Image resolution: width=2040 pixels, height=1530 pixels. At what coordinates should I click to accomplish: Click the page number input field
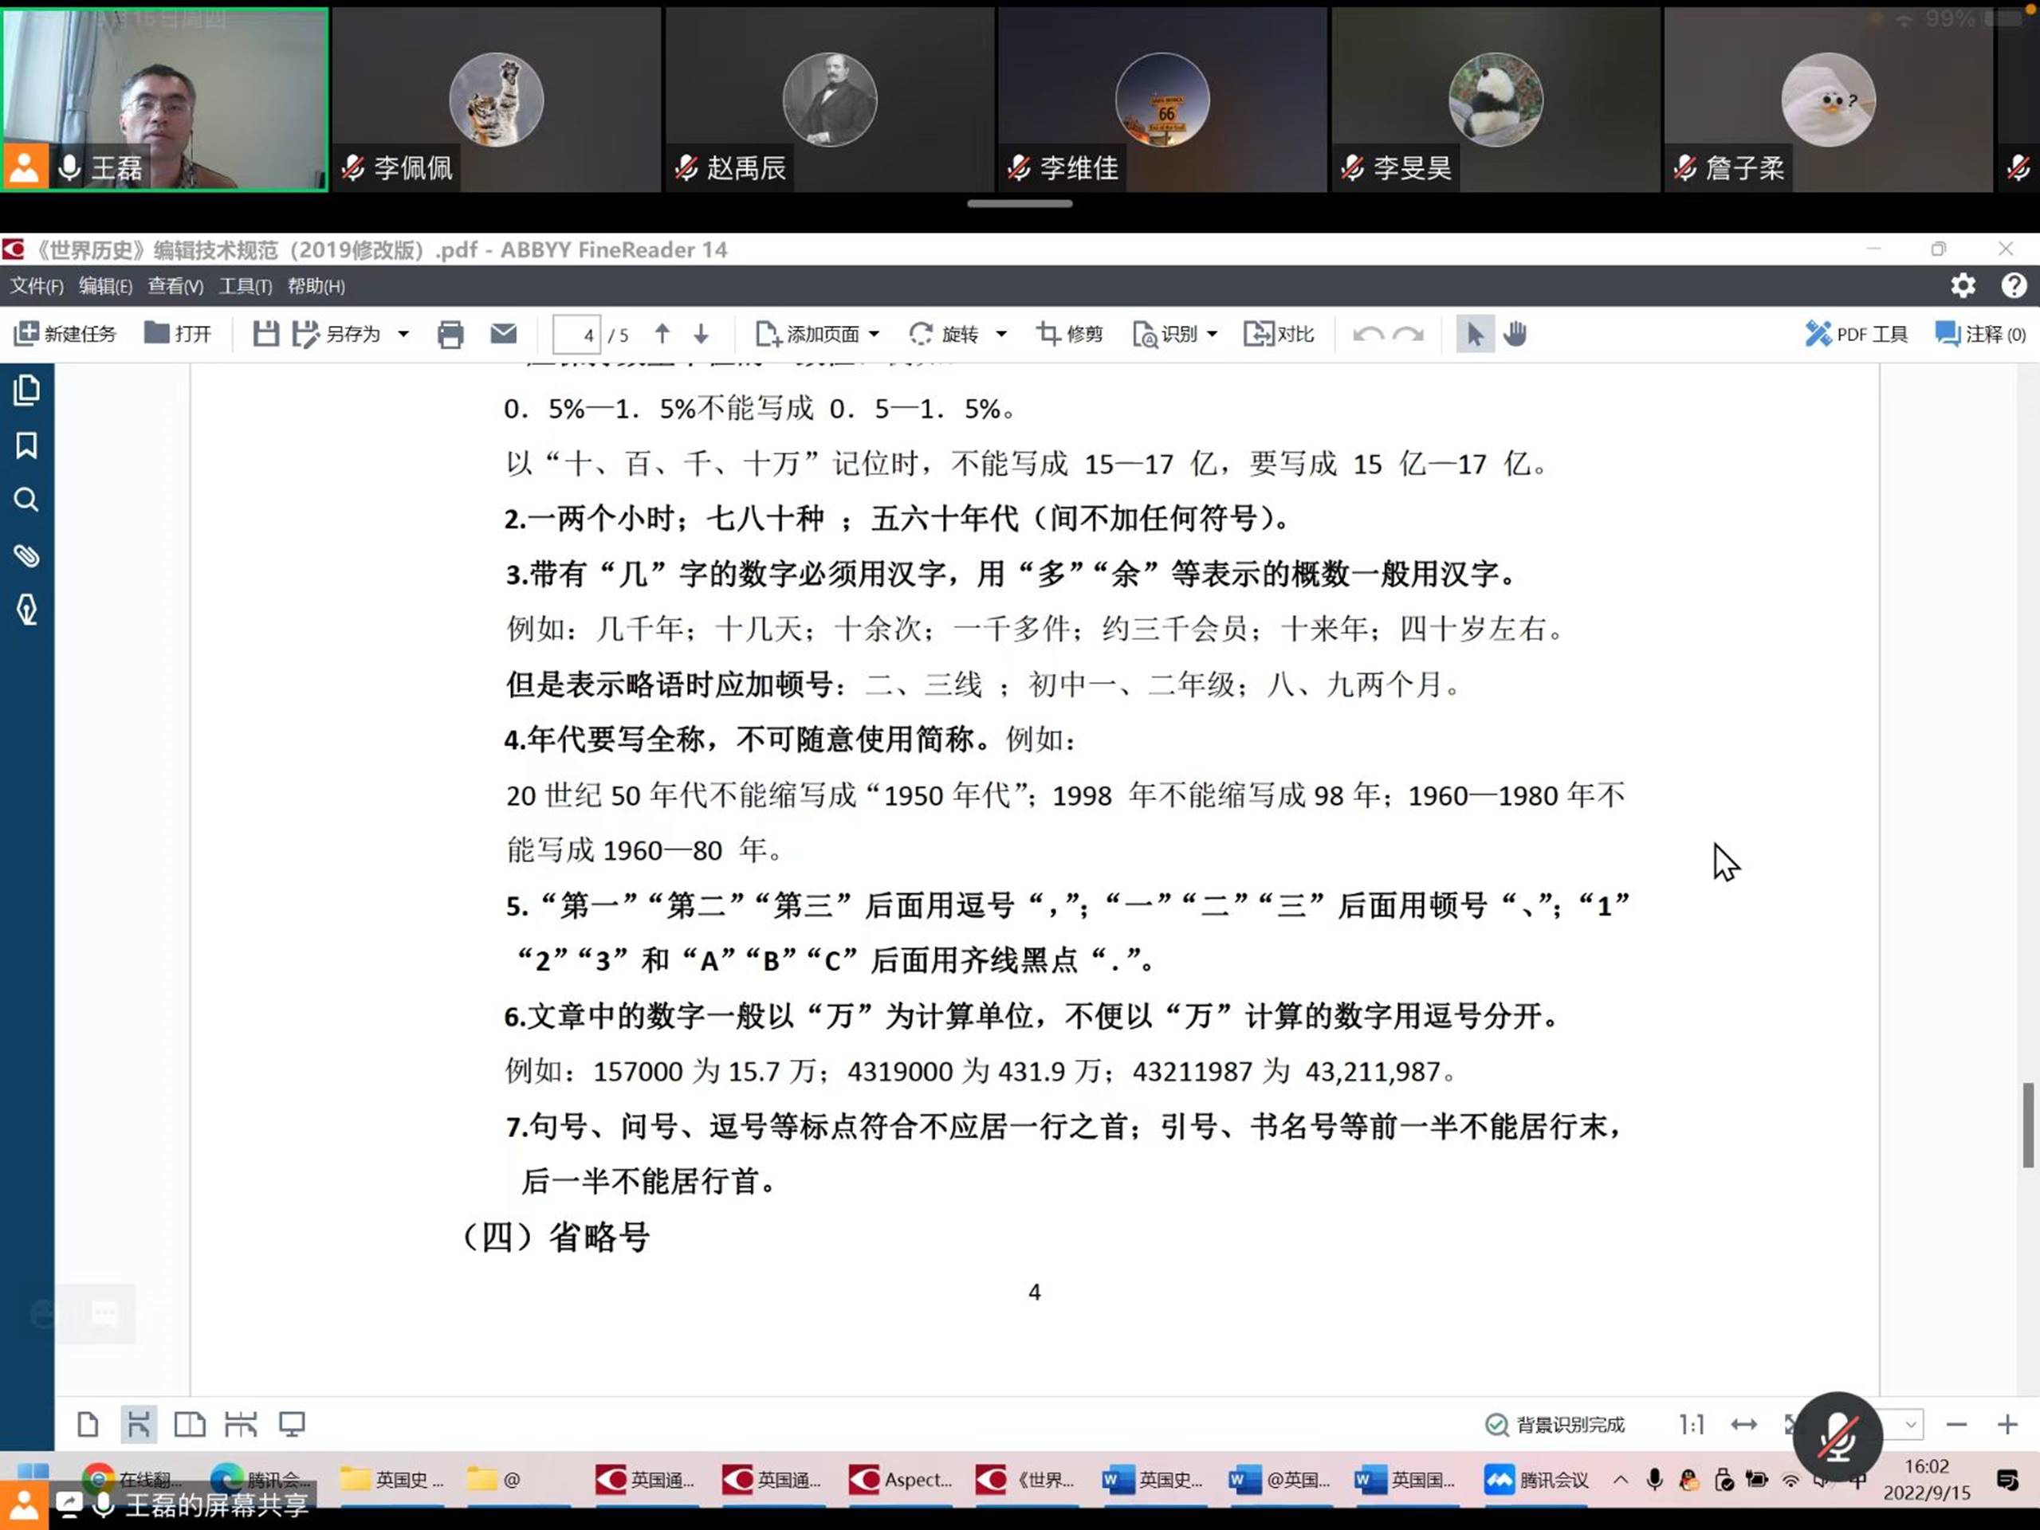(x=576, y=335)
